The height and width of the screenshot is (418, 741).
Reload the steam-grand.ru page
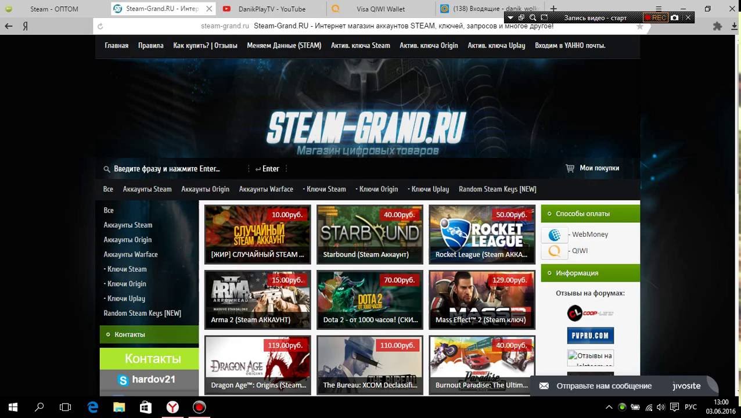[100, 26]
